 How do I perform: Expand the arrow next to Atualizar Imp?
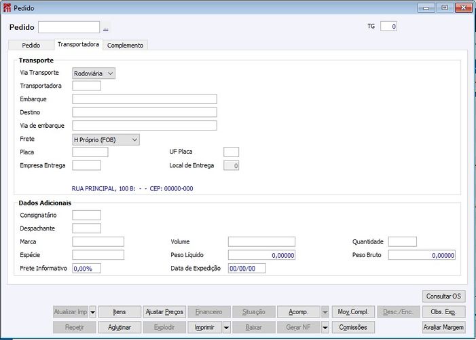point(93,312)
